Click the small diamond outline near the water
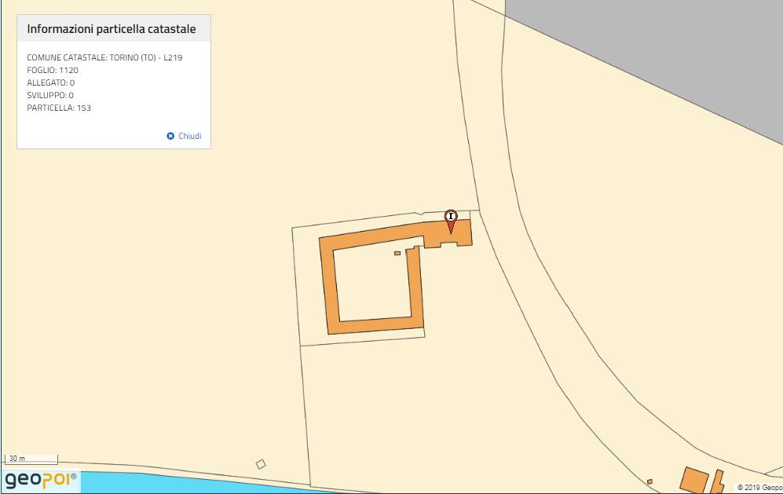 (261, 464)
